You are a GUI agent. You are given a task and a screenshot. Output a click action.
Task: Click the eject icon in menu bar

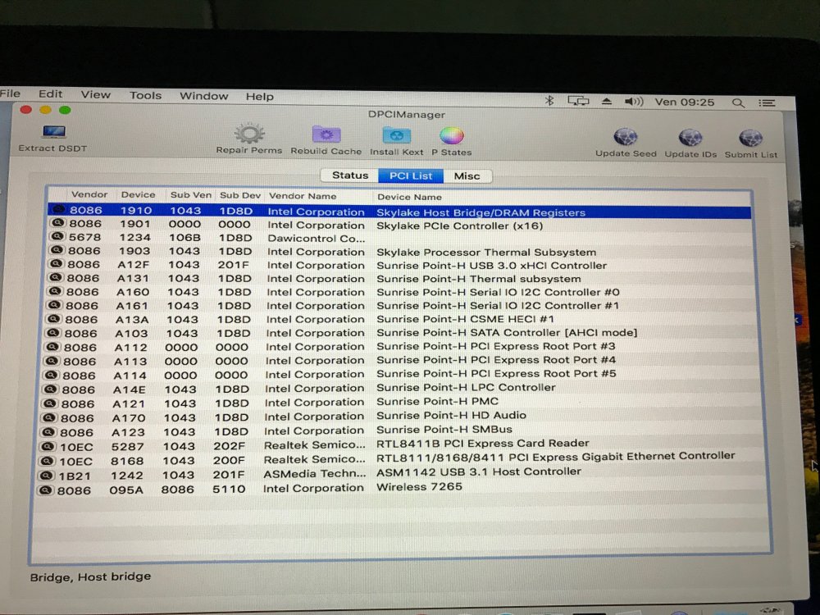coord(607,101)
